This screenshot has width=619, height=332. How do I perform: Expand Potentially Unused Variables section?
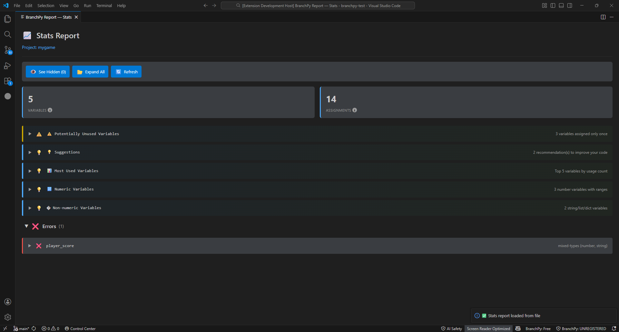pyautogui.click(x=30, y=134)
